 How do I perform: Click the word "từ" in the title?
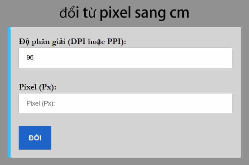click(x=89, y=13)
